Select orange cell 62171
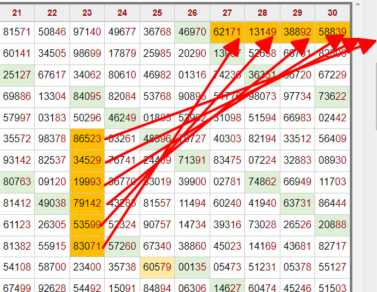Screen dimensions: 377x292 [227, 32]
